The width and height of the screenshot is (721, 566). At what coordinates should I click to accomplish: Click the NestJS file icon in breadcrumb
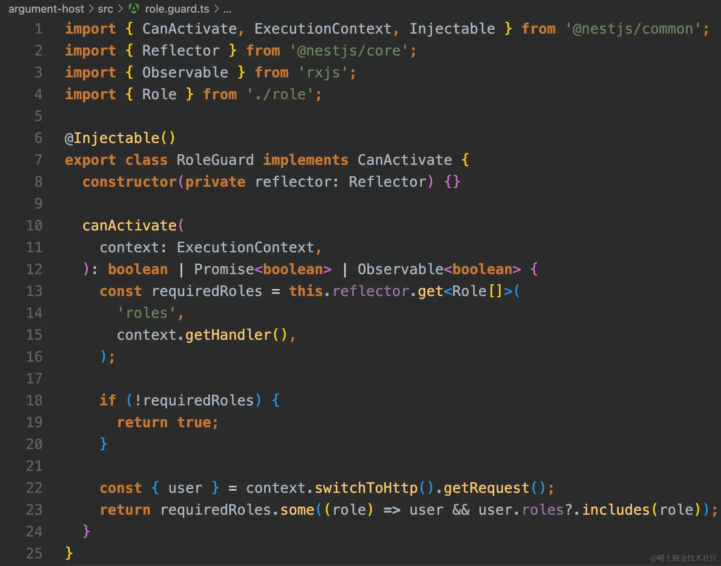(x=134, y=8)
